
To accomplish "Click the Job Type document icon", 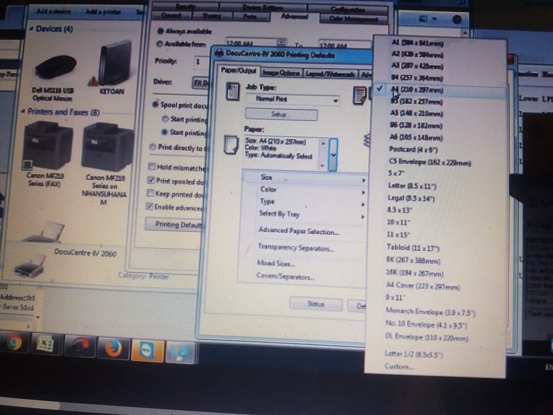I will coord(233,92).
